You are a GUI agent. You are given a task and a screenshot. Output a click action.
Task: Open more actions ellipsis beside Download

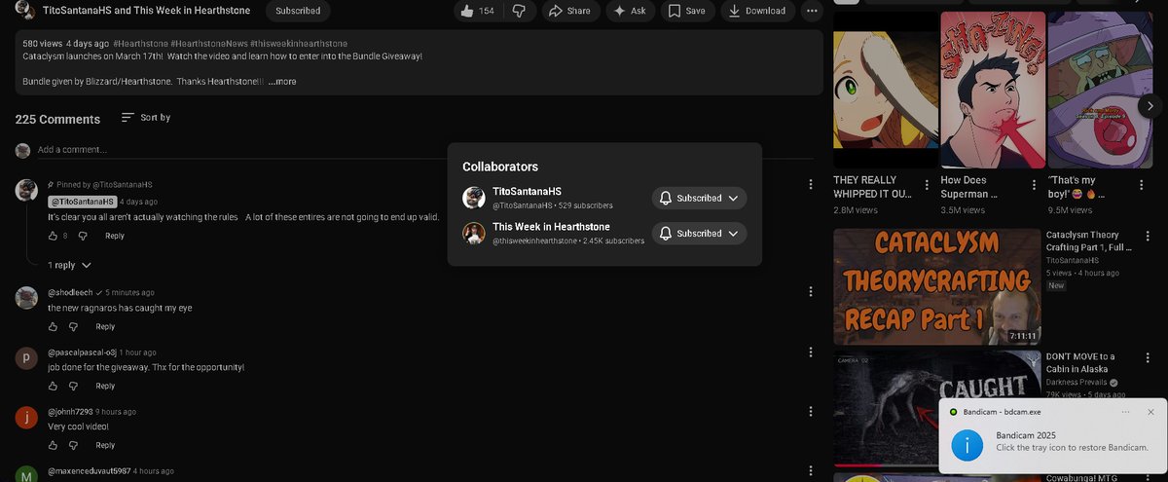click(x=812, y=11)
